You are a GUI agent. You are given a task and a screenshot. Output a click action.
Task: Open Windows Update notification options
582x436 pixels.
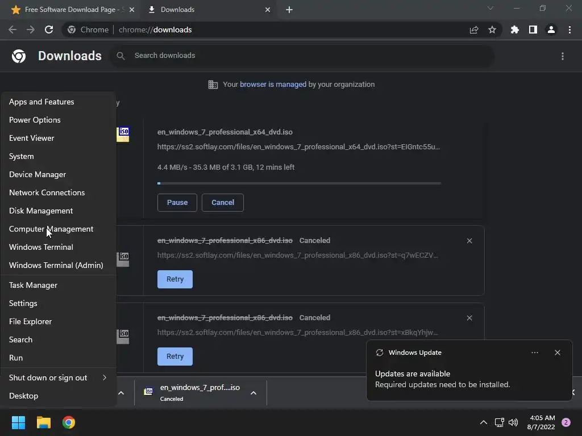coord(534,353)
